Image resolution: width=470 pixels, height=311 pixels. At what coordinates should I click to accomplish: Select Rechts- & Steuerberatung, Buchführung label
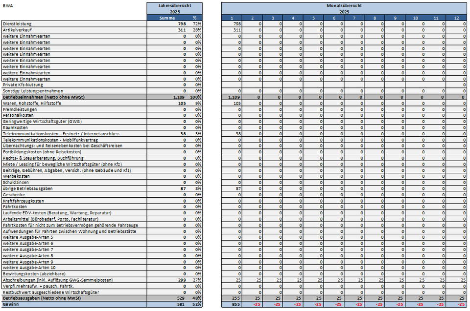pyautogui.click(x=43, y=158)
